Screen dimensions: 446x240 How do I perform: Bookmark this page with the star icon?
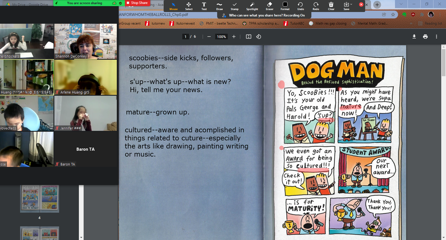[393, 15]
